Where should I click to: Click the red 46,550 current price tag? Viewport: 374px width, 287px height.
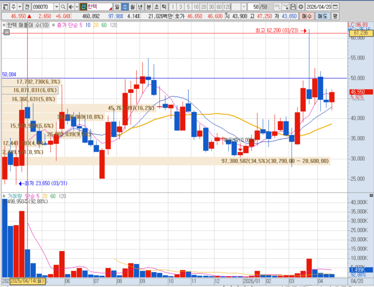[x=361, y=92]
